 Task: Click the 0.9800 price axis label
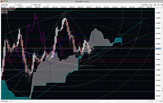[158, 70]
